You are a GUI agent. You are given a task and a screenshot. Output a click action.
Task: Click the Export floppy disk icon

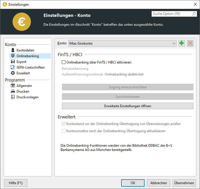(13, 61)
